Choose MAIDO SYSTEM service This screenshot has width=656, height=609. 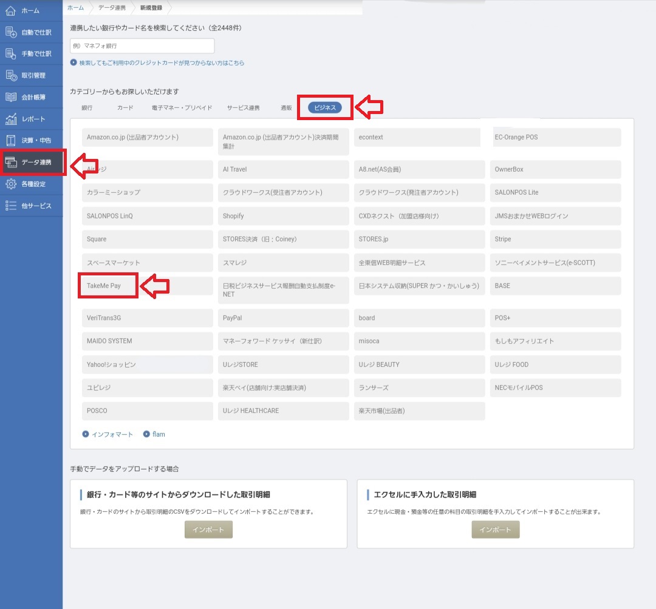tap(147, 342)
